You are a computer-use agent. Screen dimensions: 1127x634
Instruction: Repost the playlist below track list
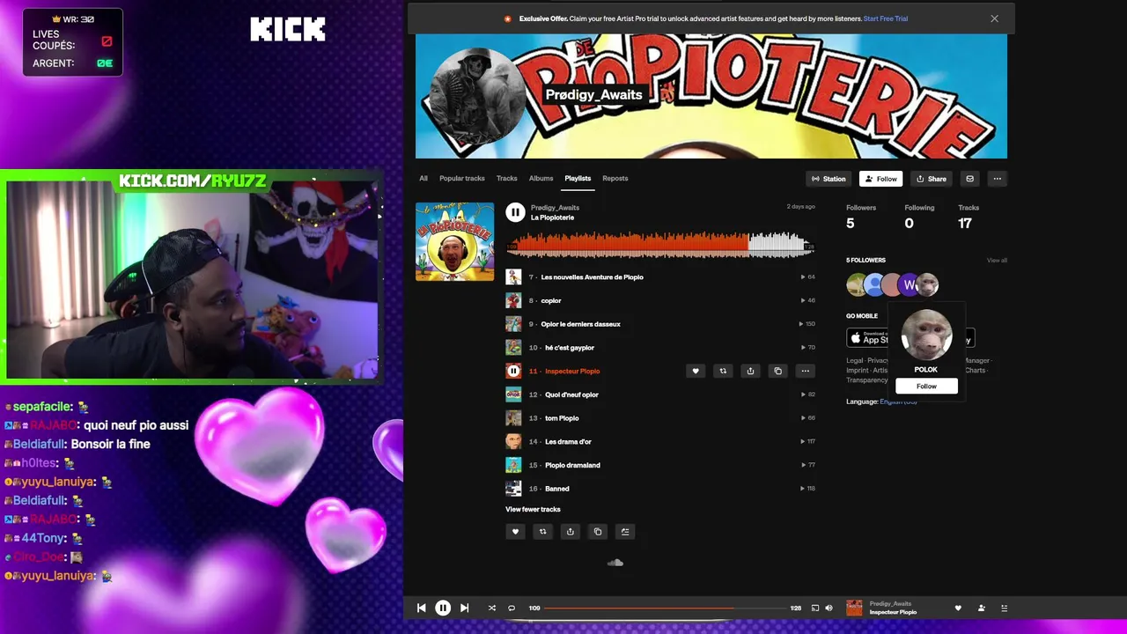543,531
